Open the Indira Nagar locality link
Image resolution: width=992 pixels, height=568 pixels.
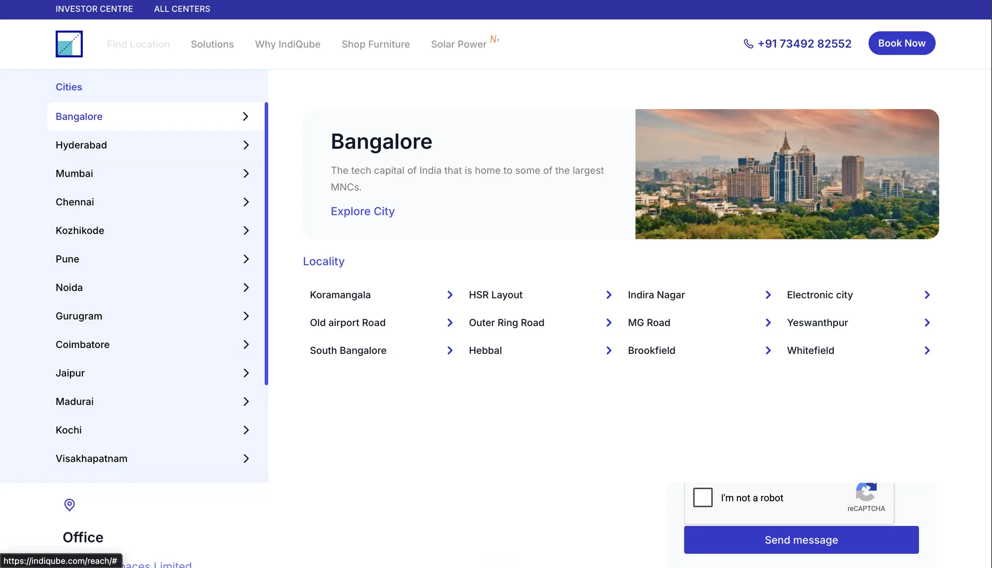coord(656,295)
